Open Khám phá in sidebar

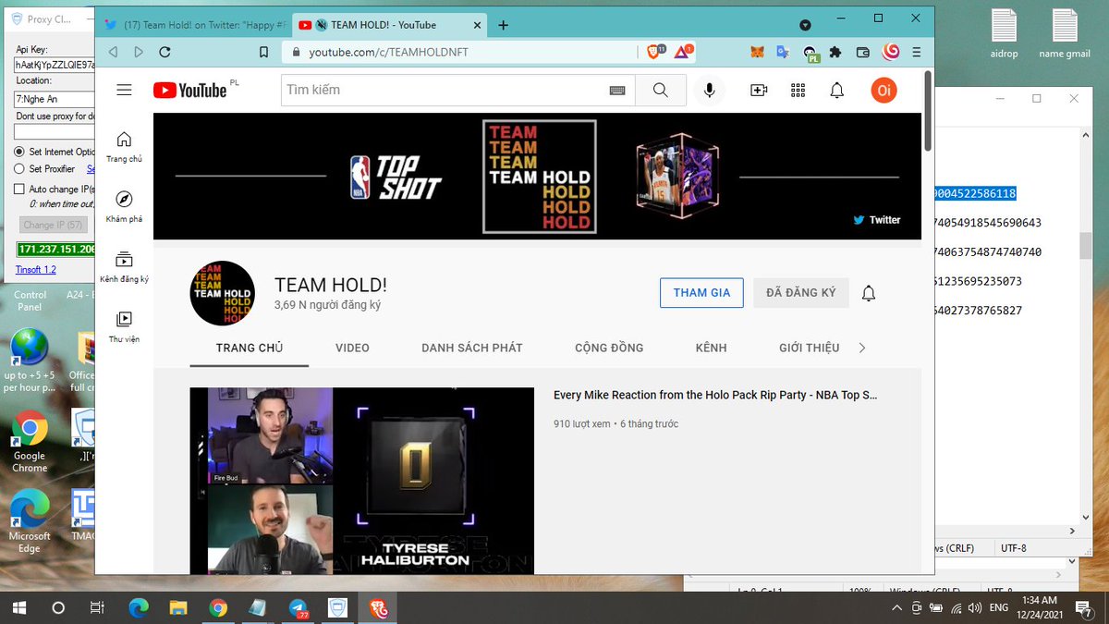[124, 207]
